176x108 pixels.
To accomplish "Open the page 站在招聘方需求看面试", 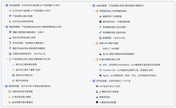I will click(x=22, y=102).
